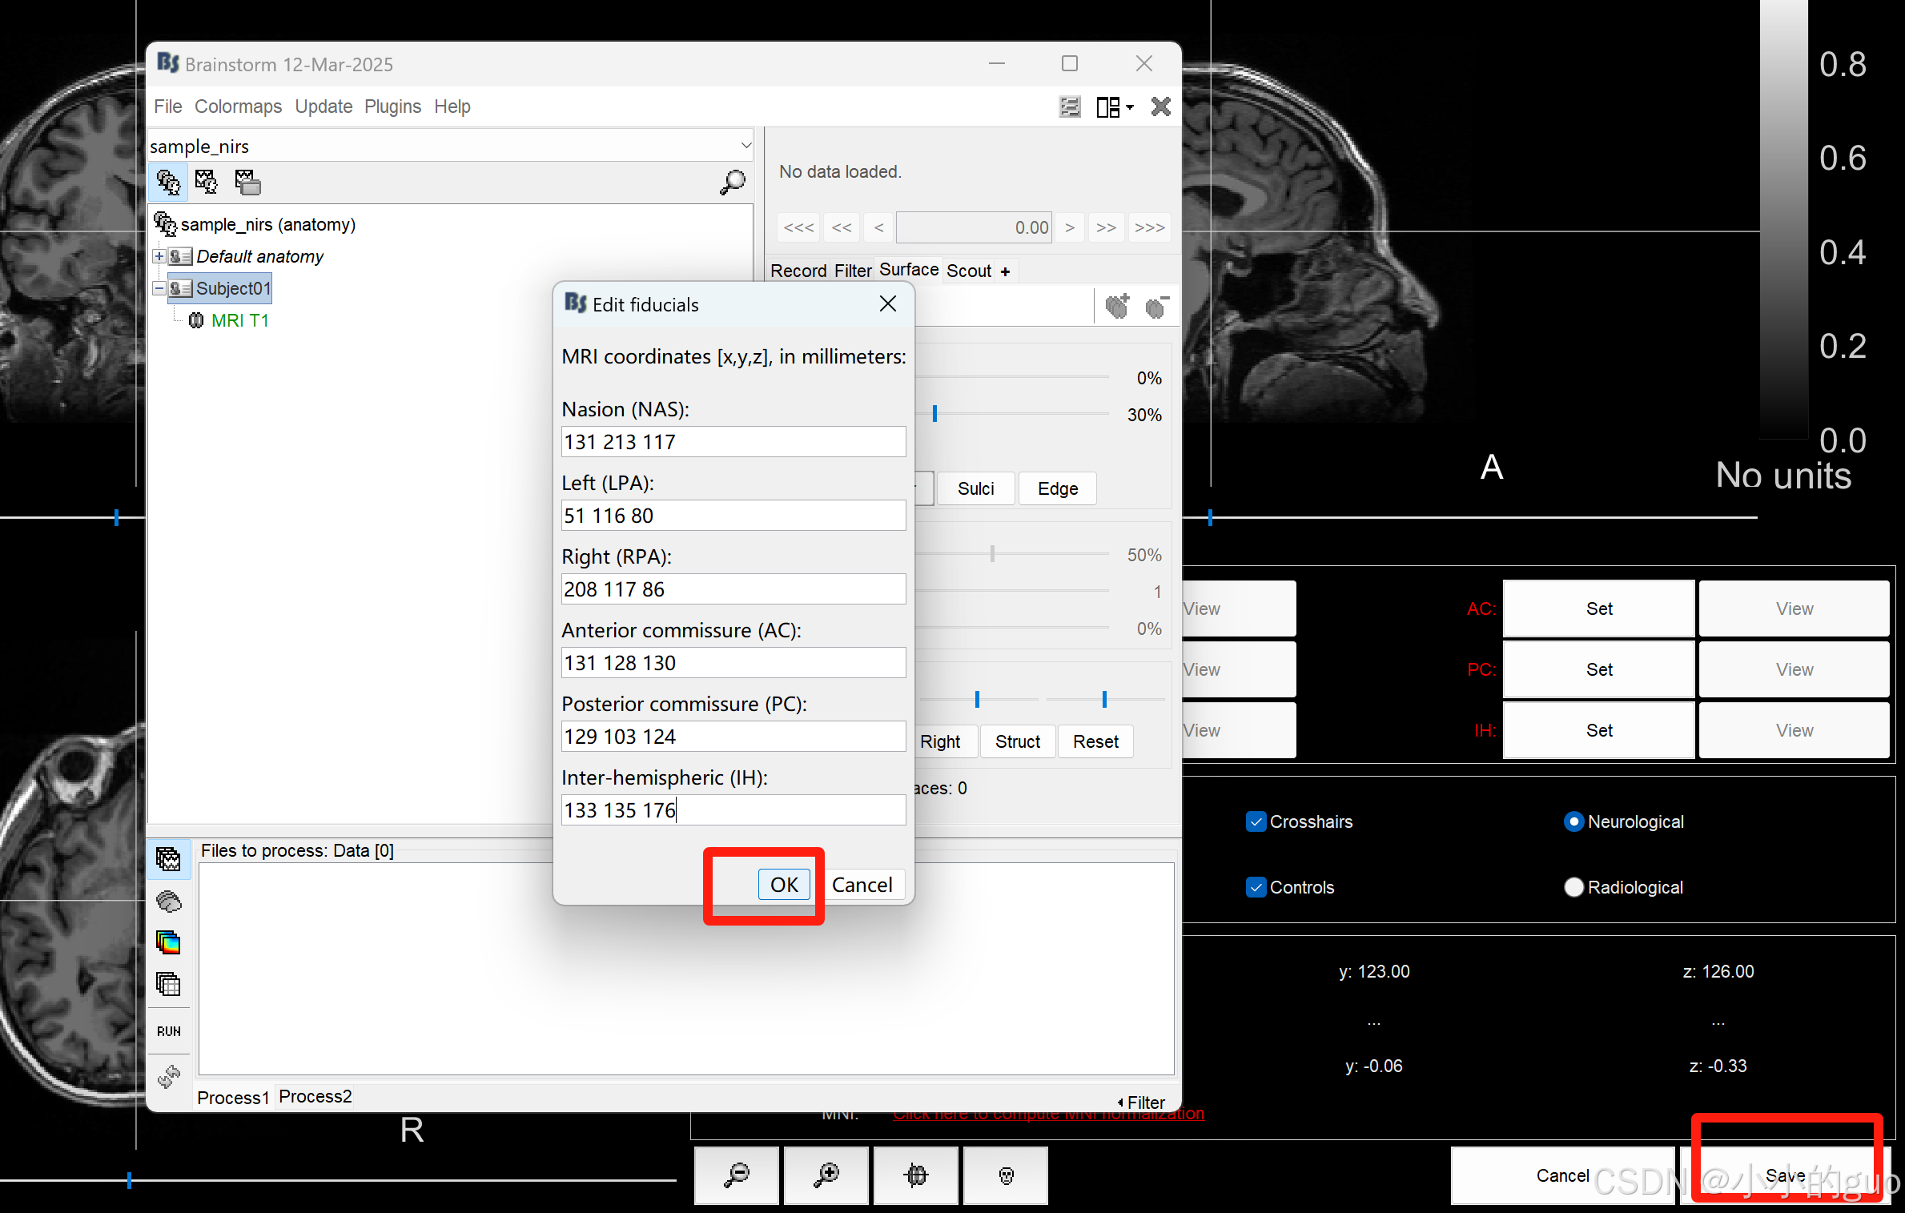1905x1213 pixels.
Task: Open the Colormaps menu
Action: click(238, 106)
